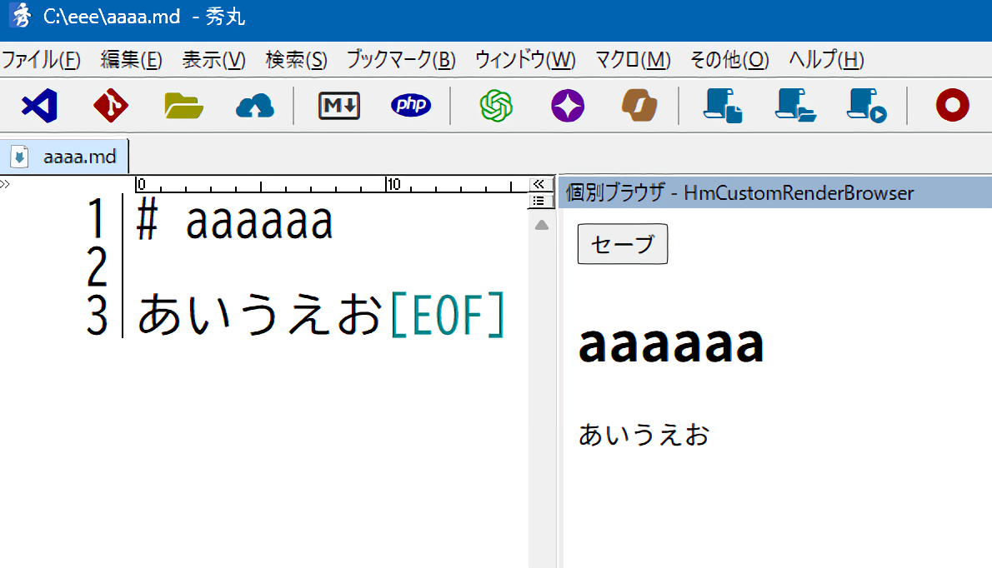992x568 pixels.
Task: Collapse panel using double-chevron button
Action: 539,184
